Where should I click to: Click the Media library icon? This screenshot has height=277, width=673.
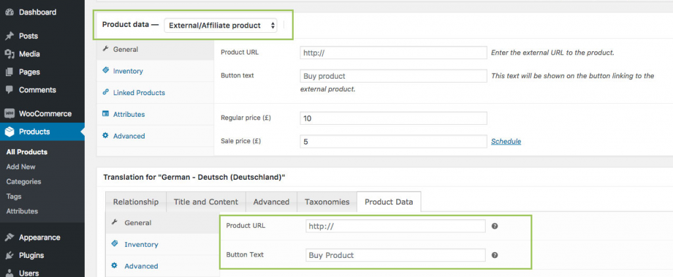[9, 54]
